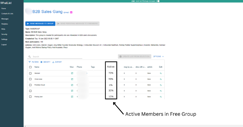Check the box for Pankaj Jain
The image size is (243, 127).
(30, 97)
